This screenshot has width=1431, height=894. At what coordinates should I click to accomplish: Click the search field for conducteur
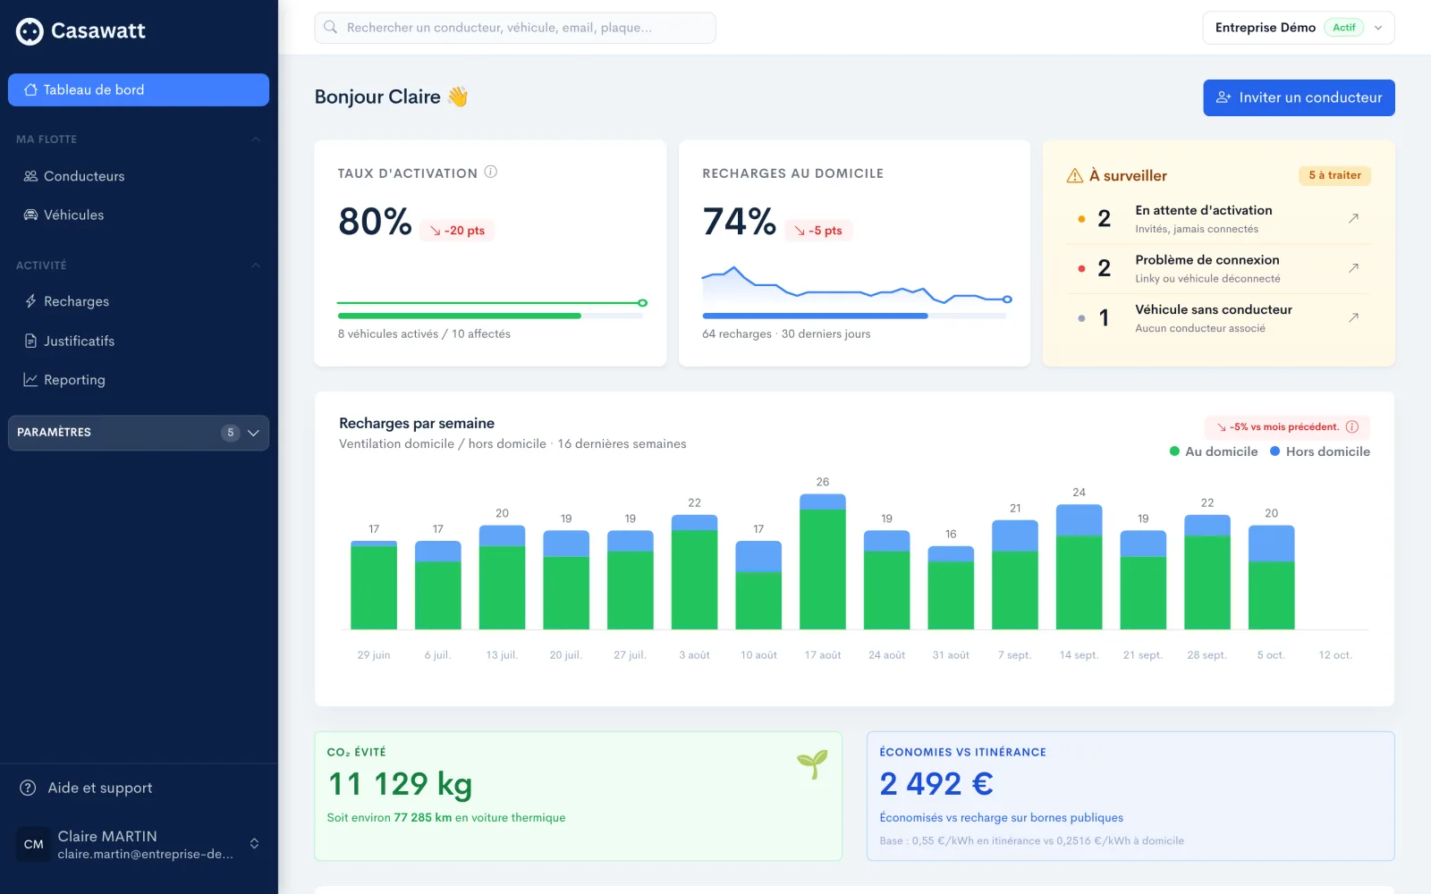pos(515,28)
